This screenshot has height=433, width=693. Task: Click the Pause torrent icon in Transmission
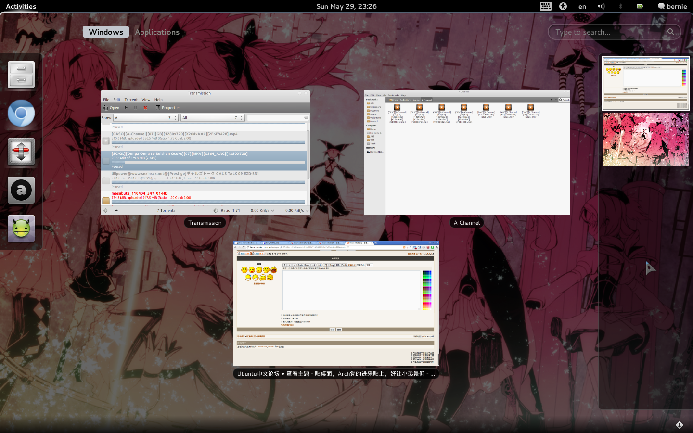click(x=136, y=108)
